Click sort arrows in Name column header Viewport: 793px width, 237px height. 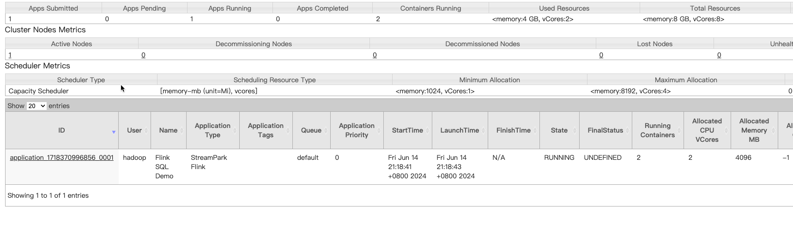(x=182, y=131)
